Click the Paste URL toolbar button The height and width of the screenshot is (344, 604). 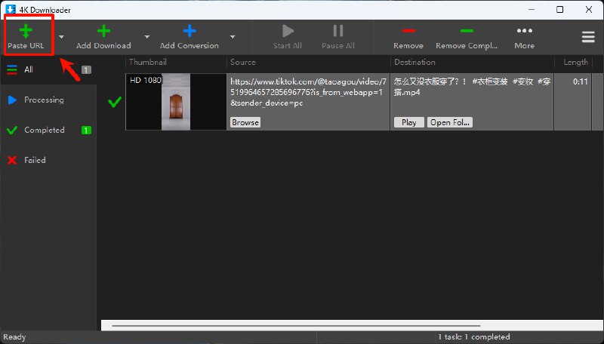point(27,35)
